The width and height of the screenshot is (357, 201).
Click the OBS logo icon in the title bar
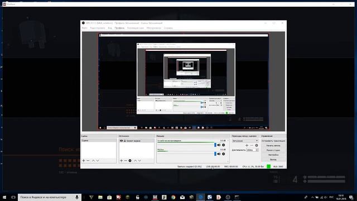click(83, 23)
